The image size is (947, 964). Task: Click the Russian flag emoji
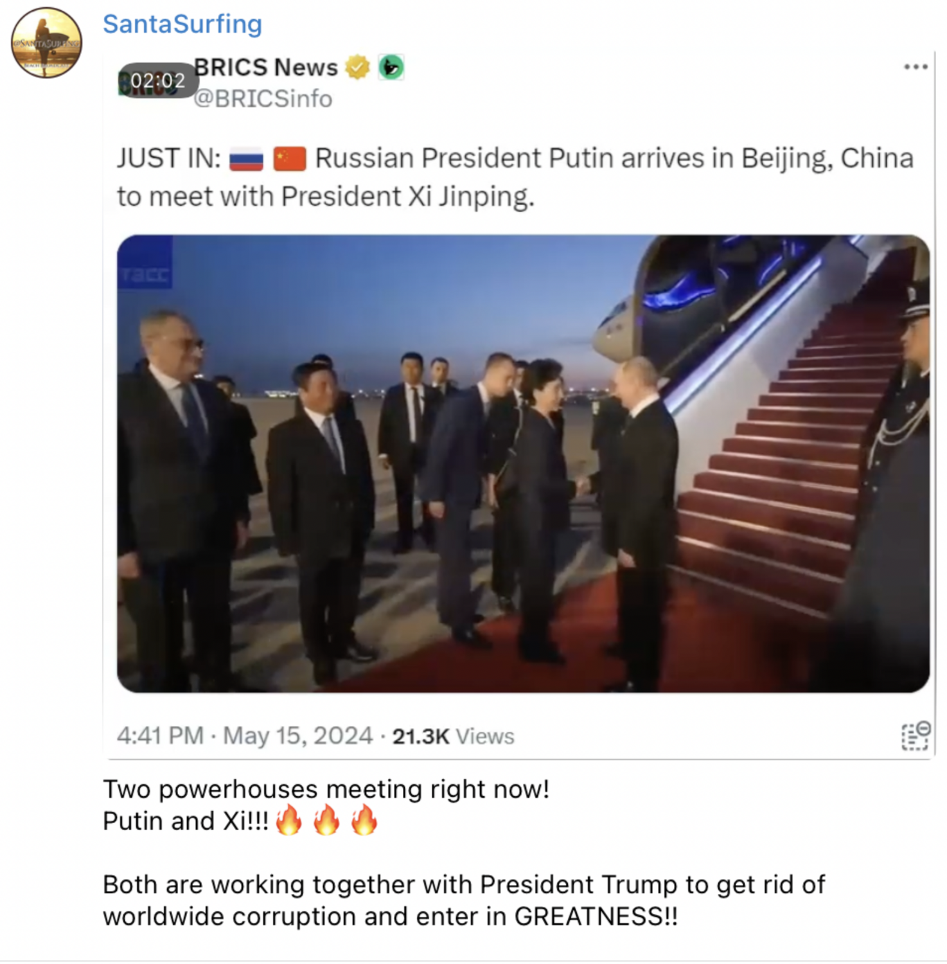click(246, 159)
